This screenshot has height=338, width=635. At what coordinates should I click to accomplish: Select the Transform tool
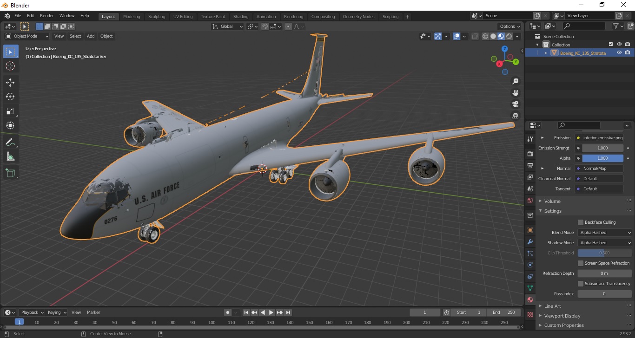10,125
